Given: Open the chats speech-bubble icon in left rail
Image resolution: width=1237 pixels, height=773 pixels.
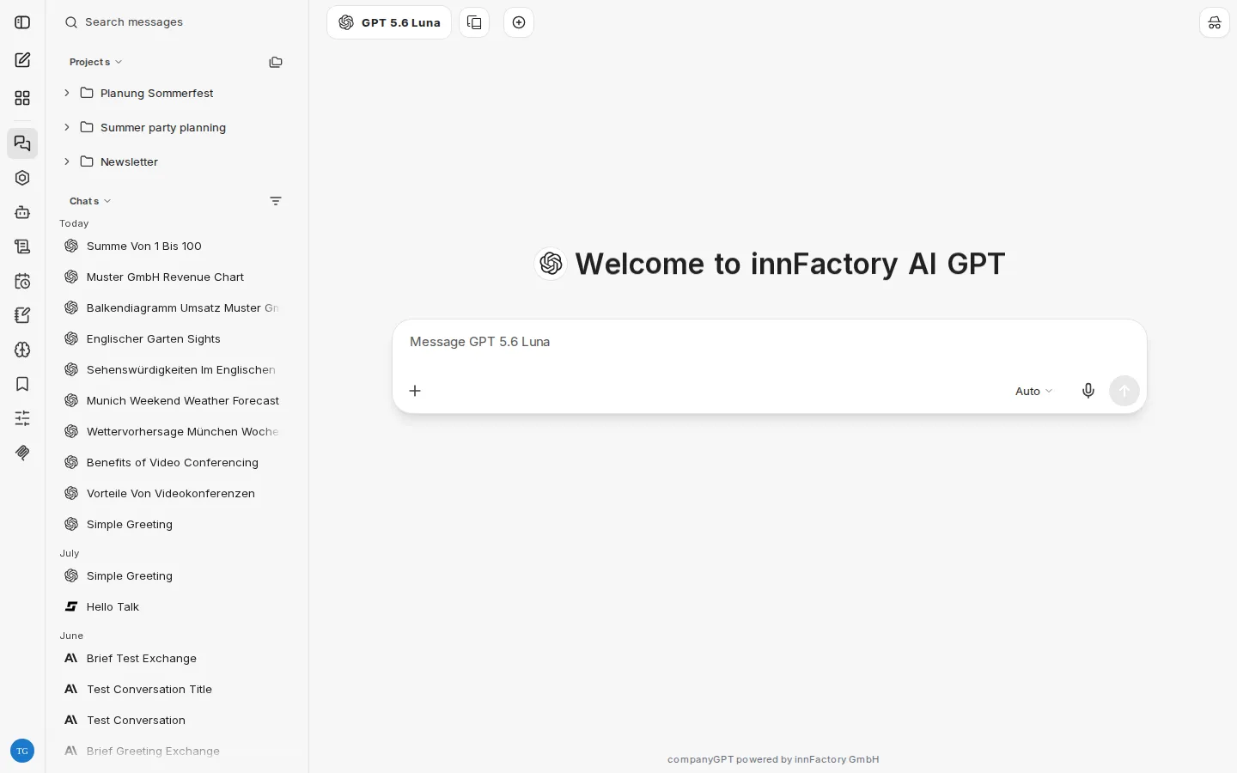Looking at the screenshot, I should (22, 143).
